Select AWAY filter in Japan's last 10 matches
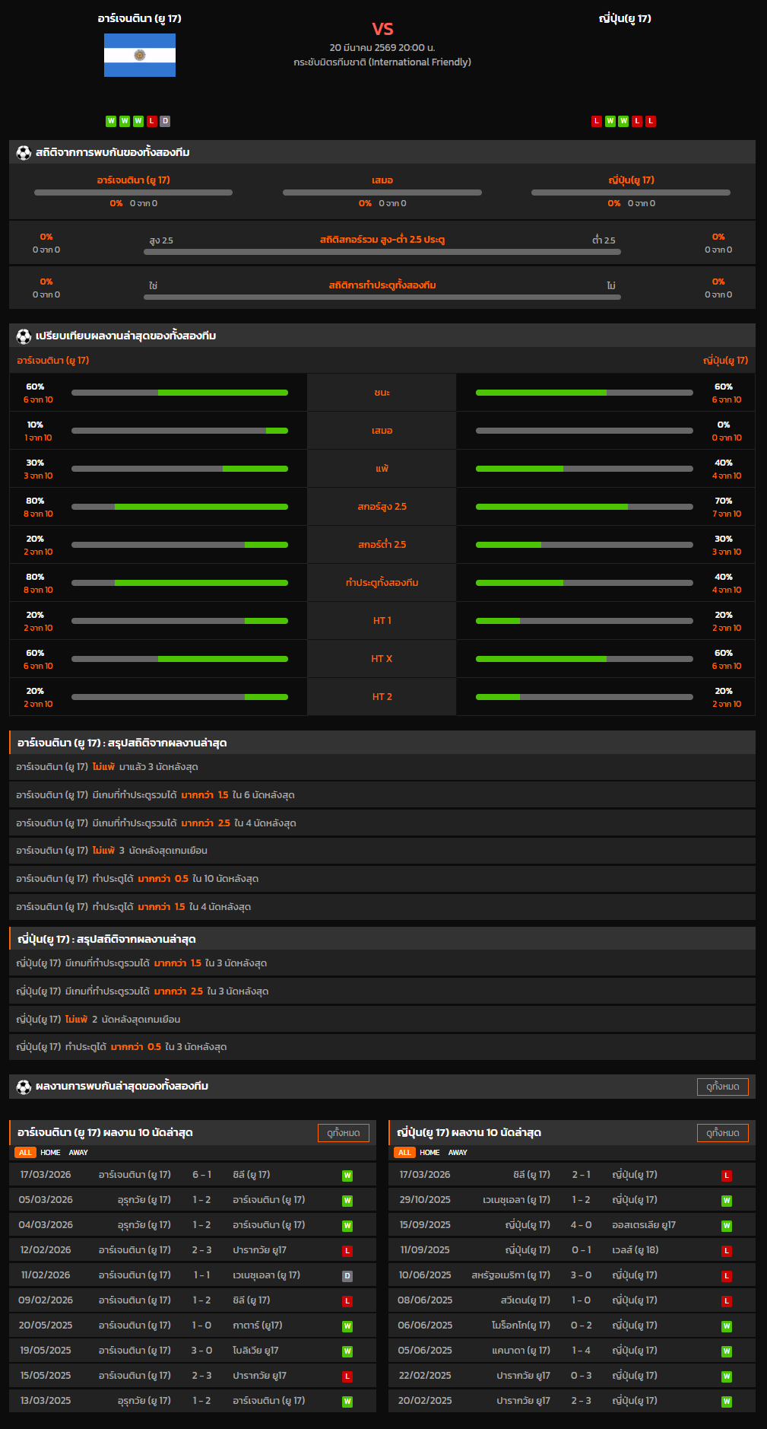This screenshot has width=767, height=1429. coord(458,1153)
